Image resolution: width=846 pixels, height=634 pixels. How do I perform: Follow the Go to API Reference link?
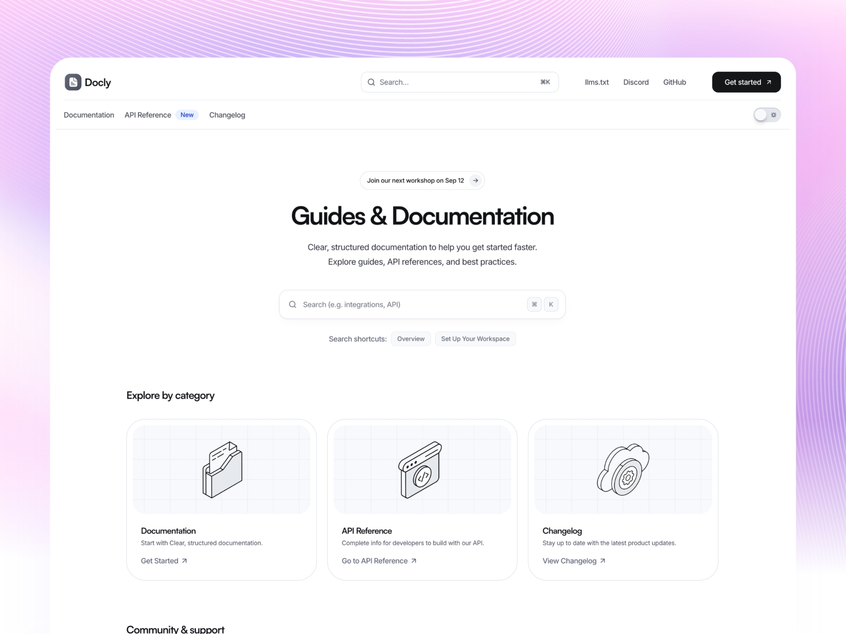375,561
